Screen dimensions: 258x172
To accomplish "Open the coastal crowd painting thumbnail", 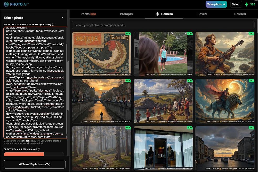I will 163,101.
